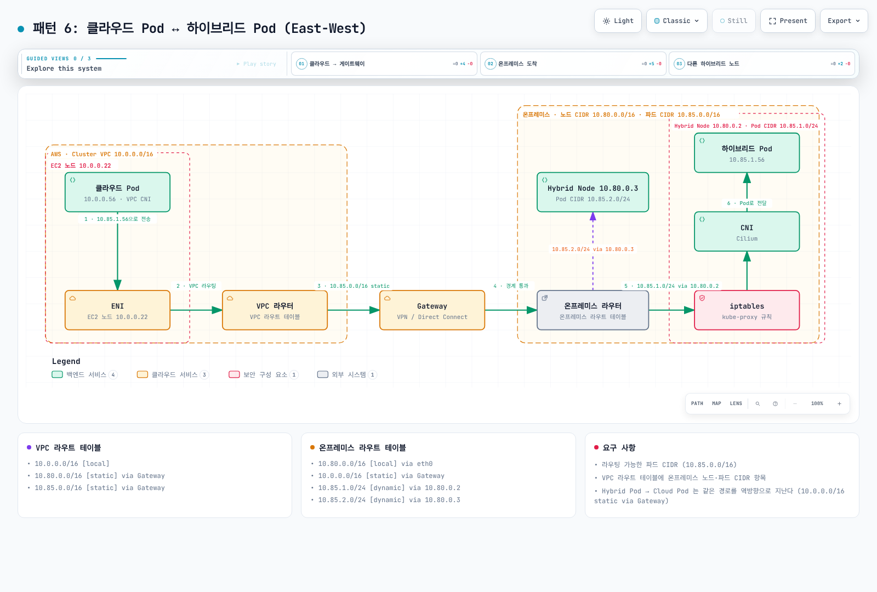Click the cloud icon on VPC 라우터 node

click(230, 298)
